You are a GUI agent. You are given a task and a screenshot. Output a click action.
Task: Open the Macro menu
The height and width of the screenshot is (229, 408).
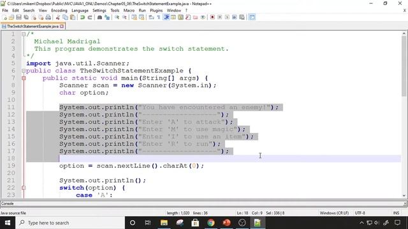click(x=129, y=10)
